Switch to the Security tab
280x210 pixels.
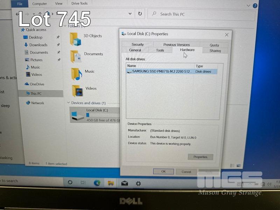tap(138, 44)
